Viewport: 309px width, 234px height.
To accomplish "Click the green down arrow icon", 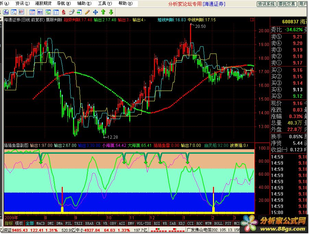I will pyautogui.click(x=111, y=12).
